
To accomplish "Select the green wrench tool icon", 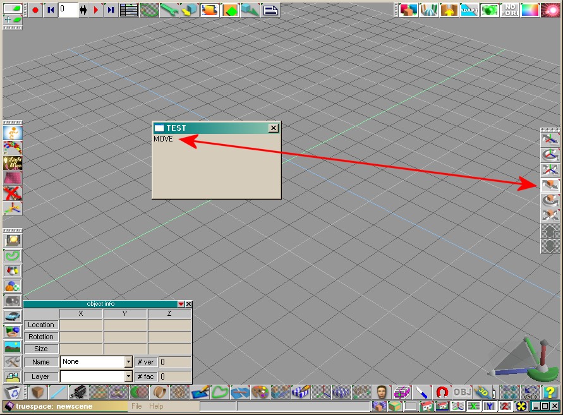I will [x=169, y=10].
